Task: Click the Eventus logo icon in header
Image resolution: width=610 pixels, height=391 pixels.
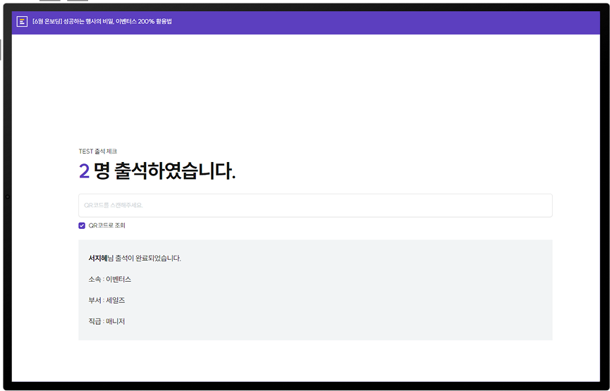Action: 22,21
